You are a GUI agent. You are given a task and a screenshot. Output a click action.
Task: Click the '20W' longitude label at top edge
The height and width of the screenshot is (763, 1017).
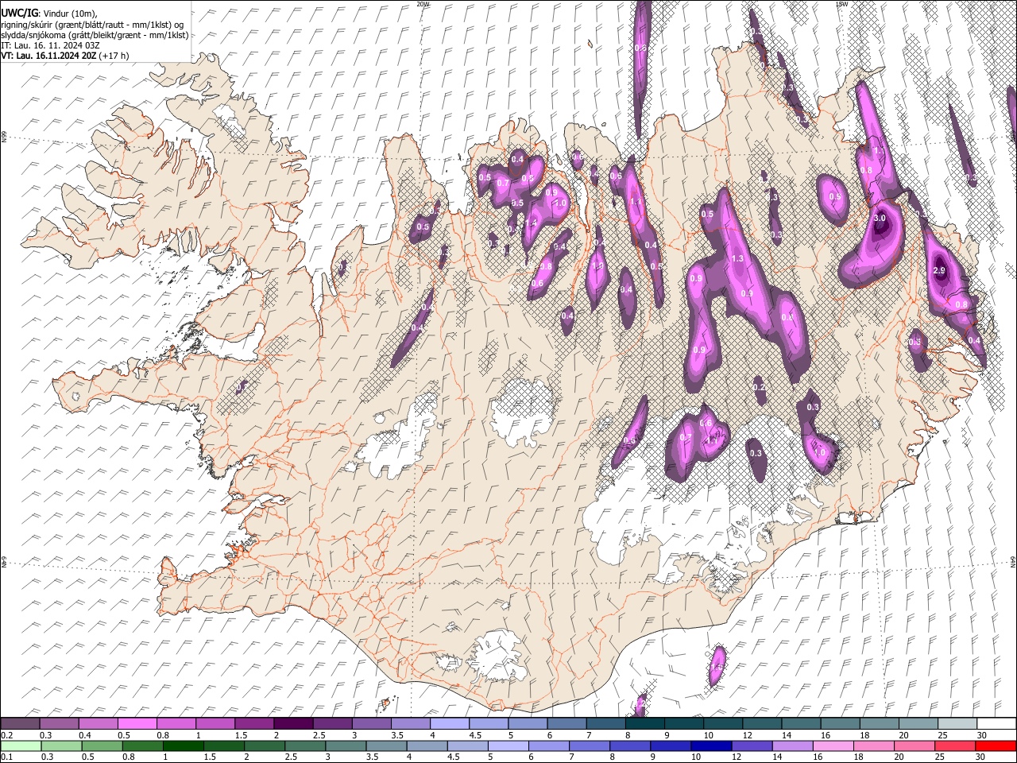click(x=423, y=4)
